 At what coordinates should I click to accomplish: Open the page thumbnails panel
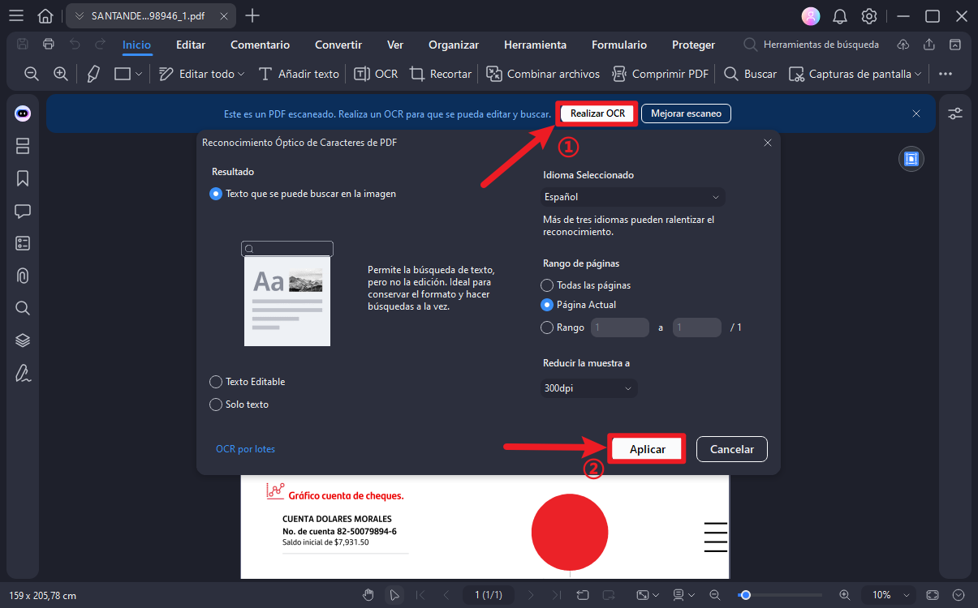tap(22, 146)
